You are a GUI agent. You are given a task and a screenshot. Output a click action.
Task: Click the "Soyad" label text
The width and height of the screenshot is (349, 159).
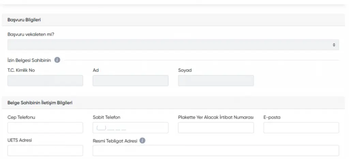pos(185,70)
